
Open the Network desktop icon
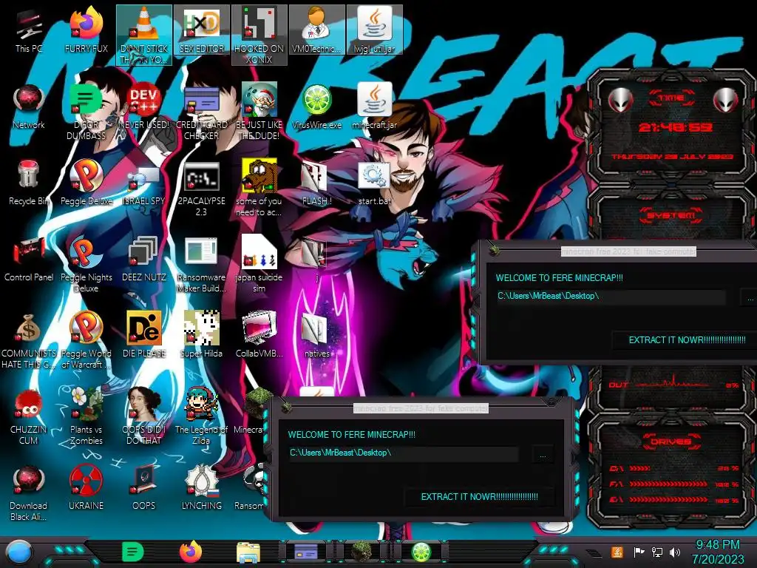point(29,106)
